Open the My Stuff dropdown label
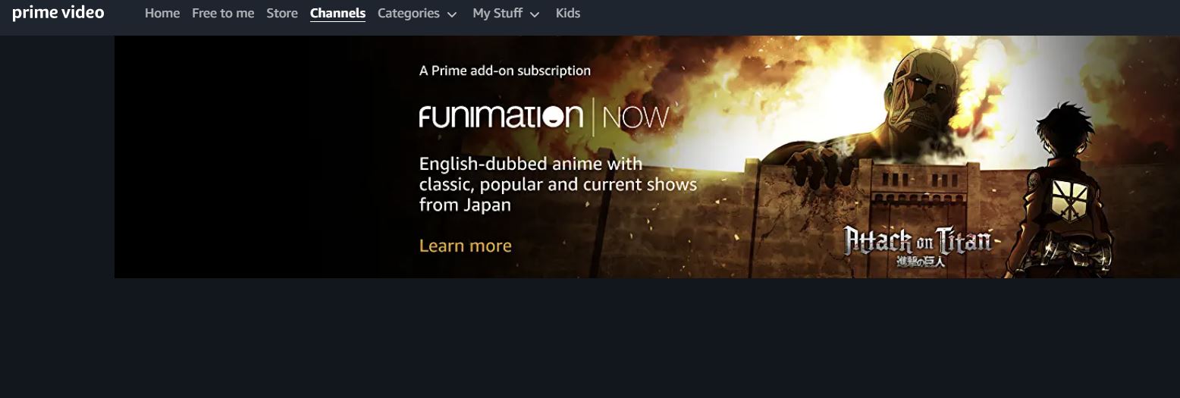The height and width of the screenshot is (398, 1180). (x=497, y=13)
